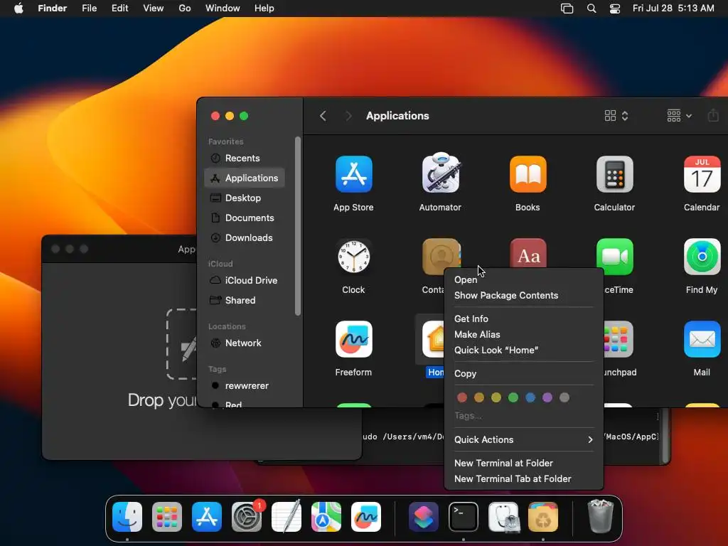Viewport: 728px width, 546px height.
Task: Open TextEdit from the Dock
Action: click(x=287, y=516)
